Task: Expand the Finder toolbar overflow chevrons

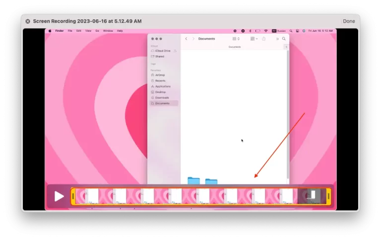Action: pyautogui.click(x=277, y=39)
